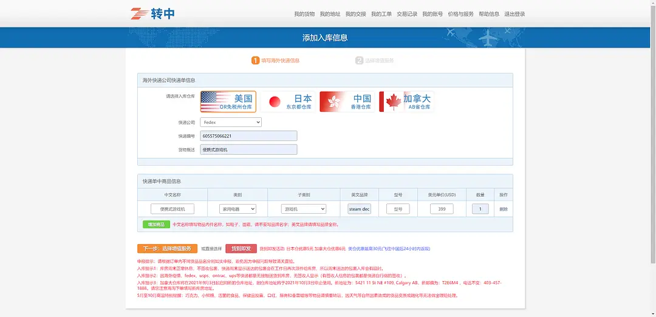Viewport: 656px width, 317px height.
Task: Focus the 美元单价 price field
Action: click(x=442, y=209)
